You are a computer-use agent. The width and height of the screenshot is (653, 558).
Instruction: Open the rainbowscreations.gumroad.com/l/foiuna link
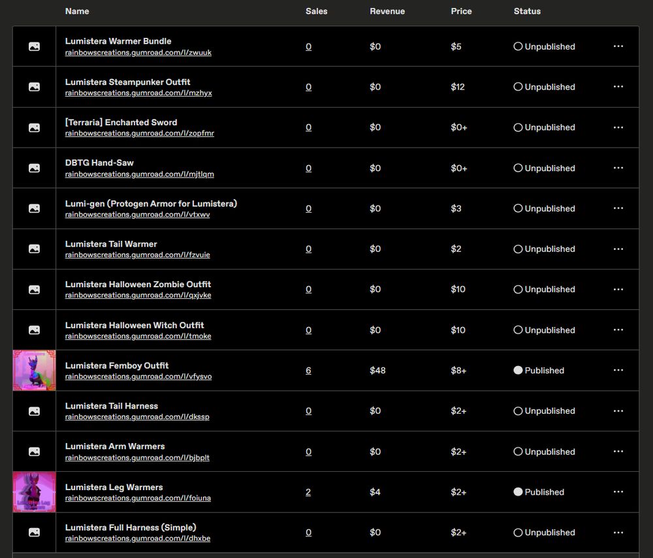click(x=138, y=498)
